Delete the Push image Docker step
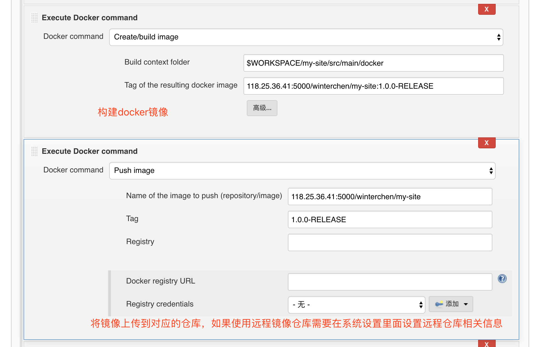This screenshot has height=347, width=539. (486, 143)
